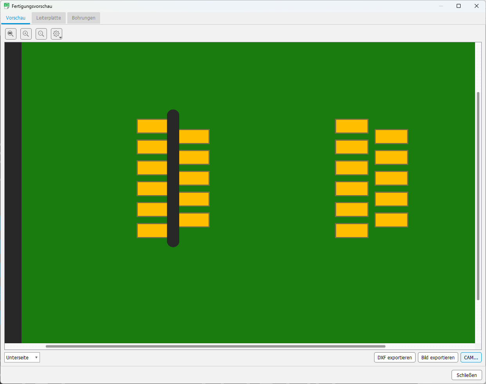Maximize the Fertigungsvorschau window
Viewport: 486px width, 384px height.
(459, 6)
